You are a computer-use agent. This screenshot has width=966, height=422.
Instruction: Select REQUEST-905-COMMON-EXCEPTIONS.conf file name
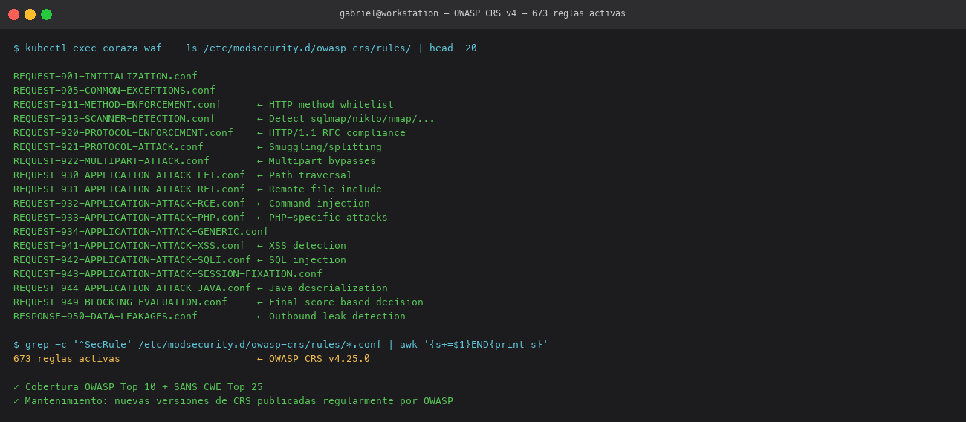[x=114, y=91]
